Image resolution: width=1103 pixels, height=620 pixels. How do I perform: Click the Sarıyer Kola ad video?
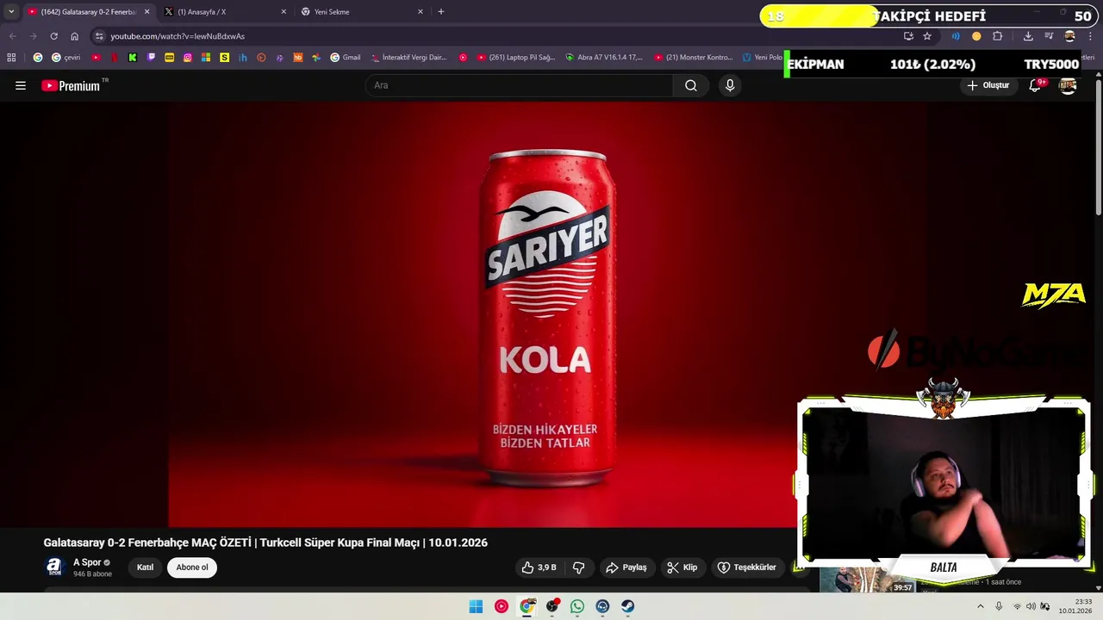[x=547, y=314]
